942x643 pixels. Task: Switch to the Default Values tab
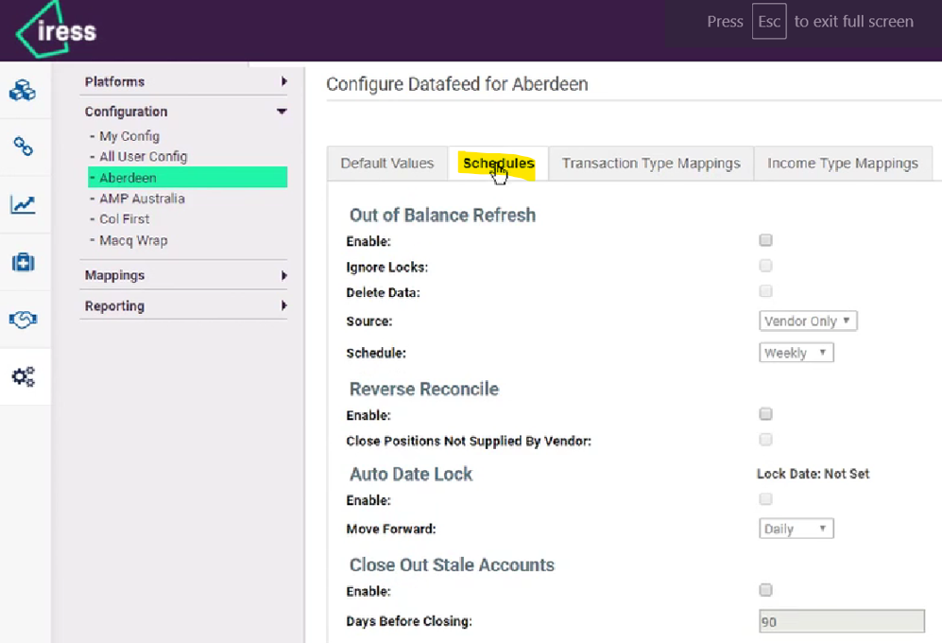[387, 163]
